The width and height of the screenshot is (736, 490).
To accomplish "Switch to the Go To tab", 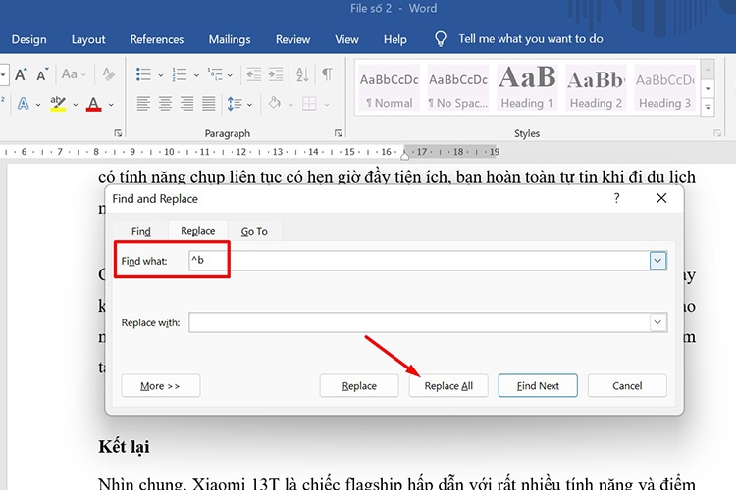I will pyautogui.click(x=254, y=231).
